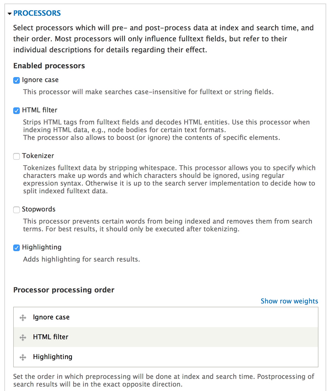
Task: Click the drag handle for HTML filter row
Action: pos(23,338)
